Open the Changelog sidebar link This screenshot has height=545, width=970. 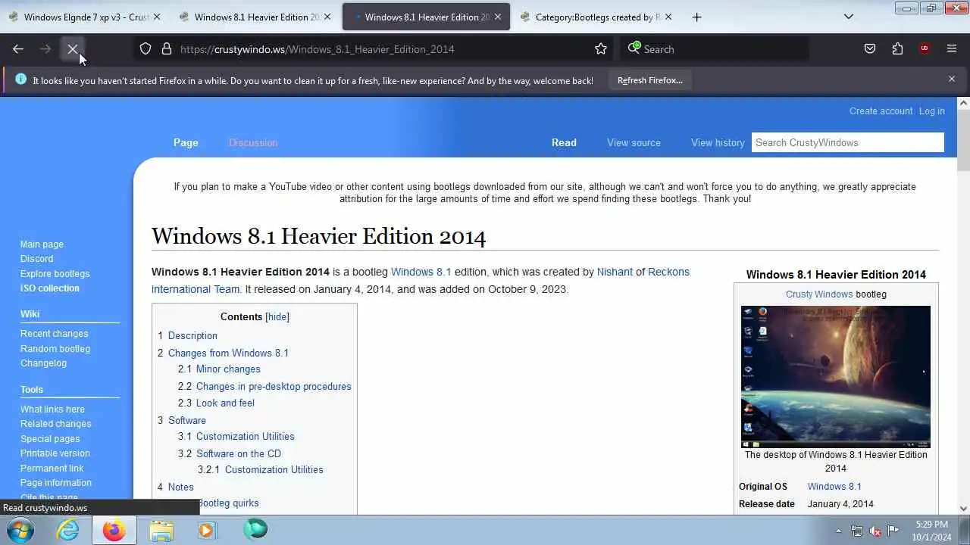tap(43, 363)
